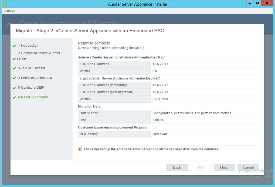This screenshot has height=187, width=275.
Task: Maximize the vCenter Server Appliance Installer window
Action: coord(257,3)
